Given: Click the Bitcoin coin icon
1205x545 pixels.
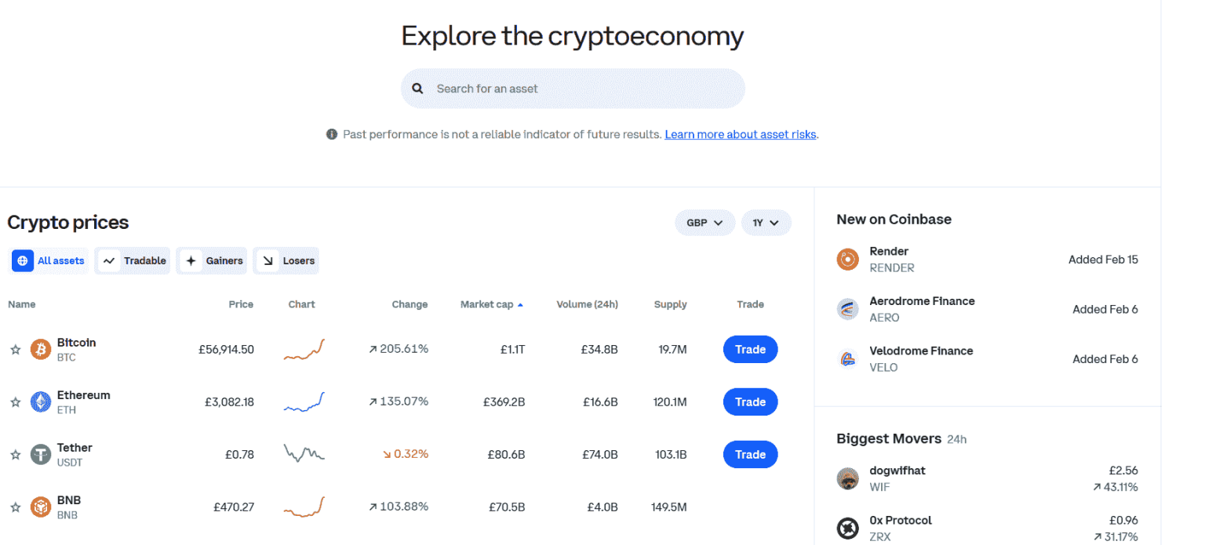Looking at the screenshot, I should [x=41, y=349].
